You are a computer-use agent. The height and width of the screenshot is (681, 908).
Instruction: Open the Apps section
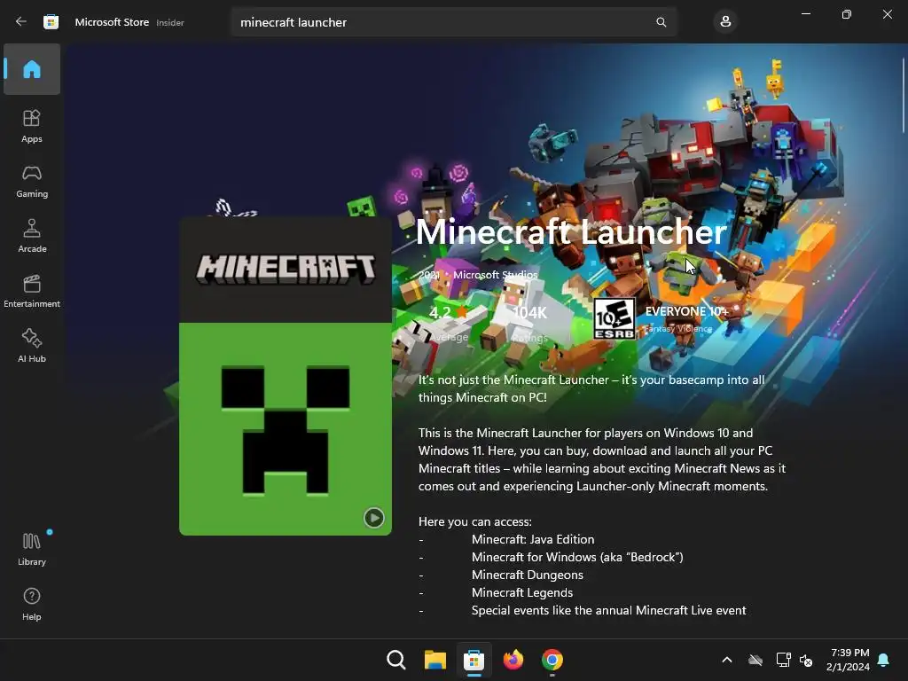32,126
